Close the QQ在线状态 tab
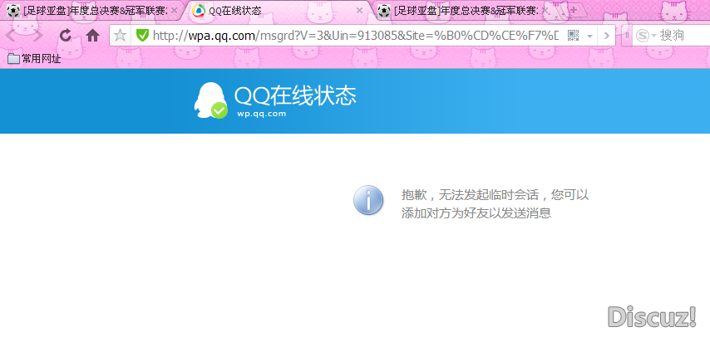The image size is (710, 337). (359, 11)
